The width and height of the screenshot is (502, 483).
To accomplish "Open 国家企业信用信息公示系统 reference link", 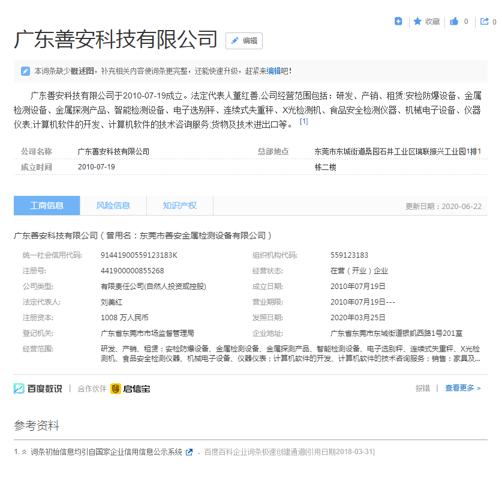I will [x=106, y=452].
